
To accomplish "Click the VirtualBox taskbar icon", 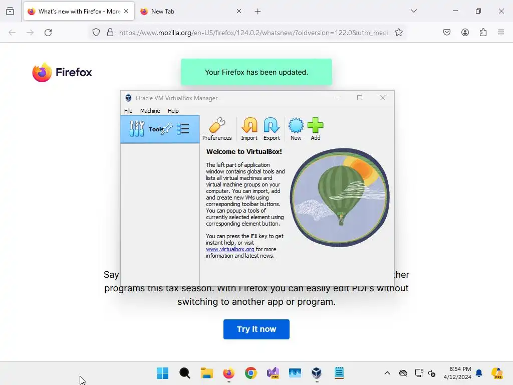I will (317, 373).
